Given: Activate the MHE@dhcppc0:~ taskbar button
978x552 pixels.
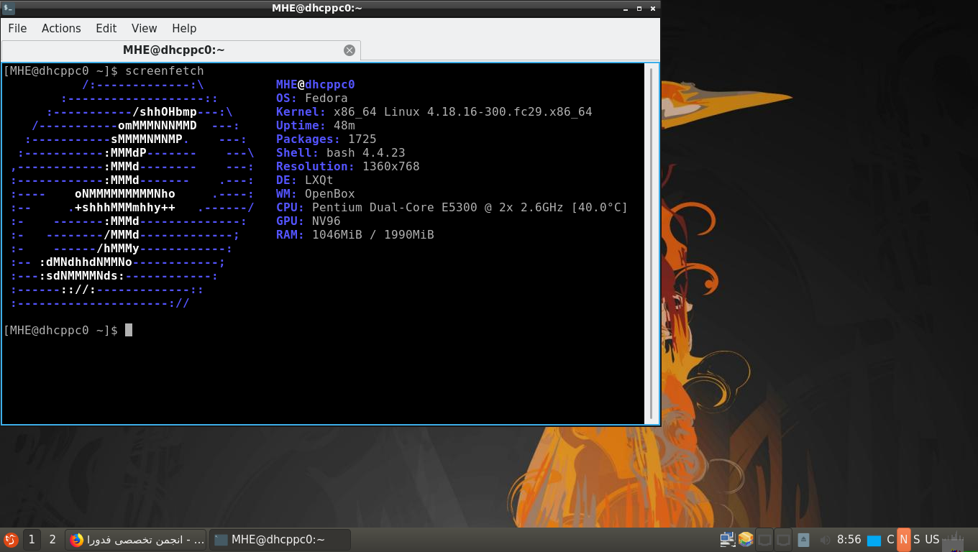Looking at the screenshot, I should [x=279, y=539].
